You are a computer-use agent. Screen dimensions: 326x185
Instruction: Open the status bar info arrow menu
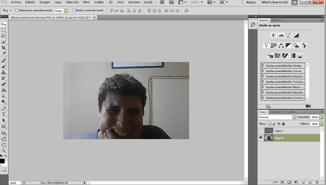[85, 183]
